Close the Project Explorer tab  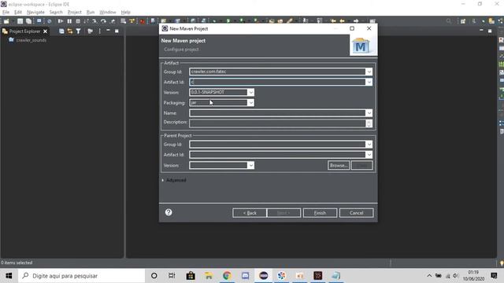coord(46,31)
